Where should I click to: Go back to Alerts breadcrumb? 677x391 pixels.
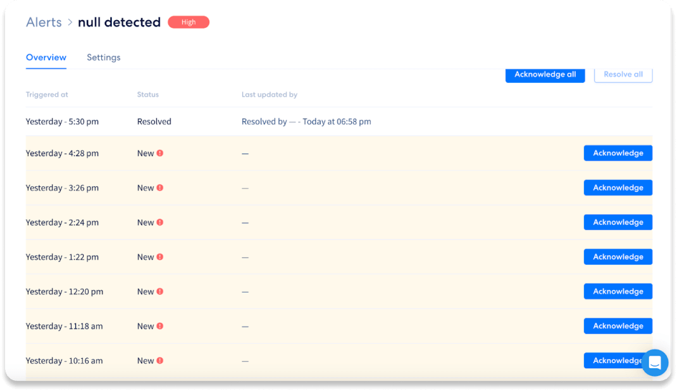coord(44,22)
